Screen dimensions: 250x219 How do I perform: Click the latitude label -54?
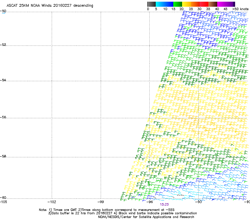tap(3, 80)
